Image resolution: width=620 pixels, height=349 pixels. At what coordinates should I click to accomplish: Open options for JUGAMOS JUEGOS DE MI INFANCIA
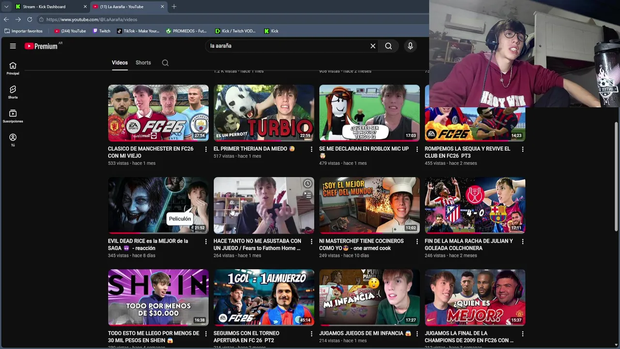(417, 334)
